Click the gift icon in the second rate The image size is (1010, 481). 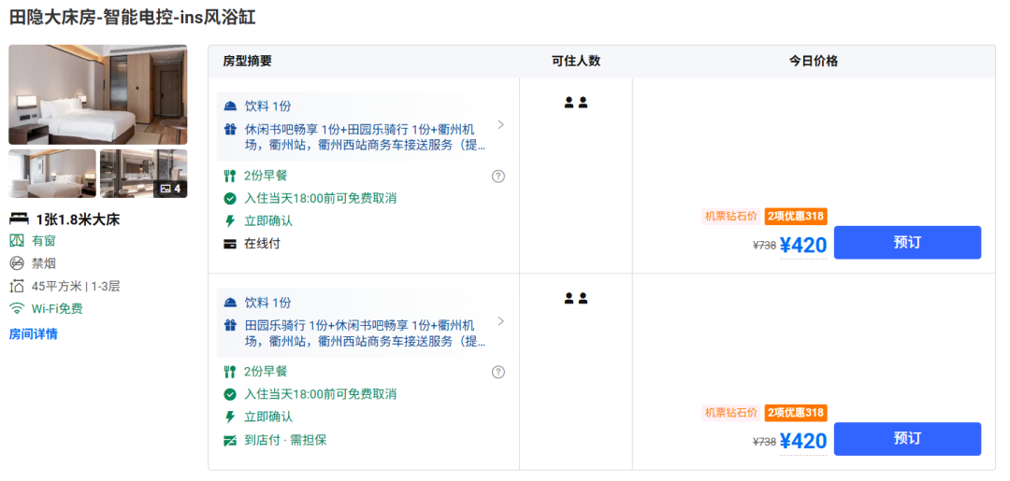[230, 325]
